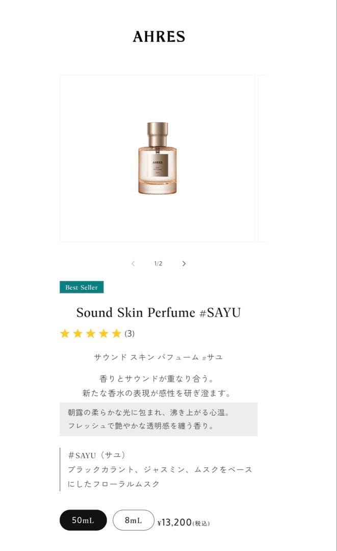Click the partially visible second product image
This screenshot has width=337, height=551.
[x=262, y=158]
